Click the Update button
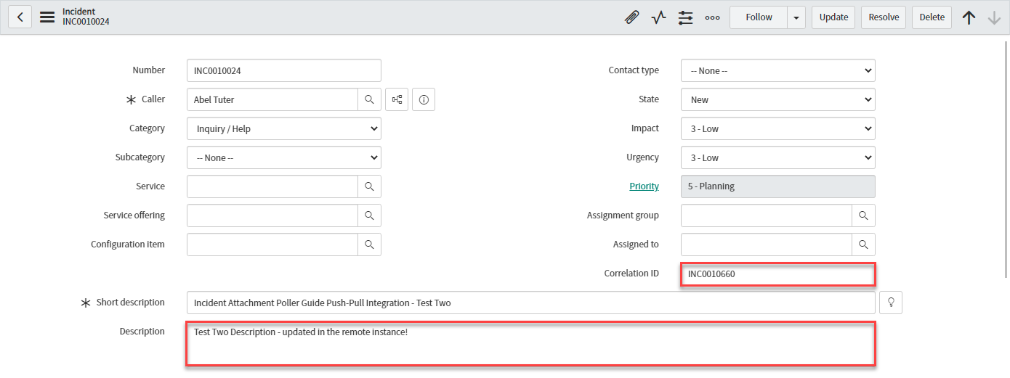This screenshot has width=1010, height=378. click(x=833, y=17)
